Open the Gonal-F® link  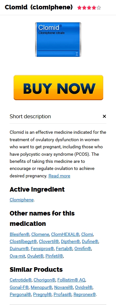19,287
